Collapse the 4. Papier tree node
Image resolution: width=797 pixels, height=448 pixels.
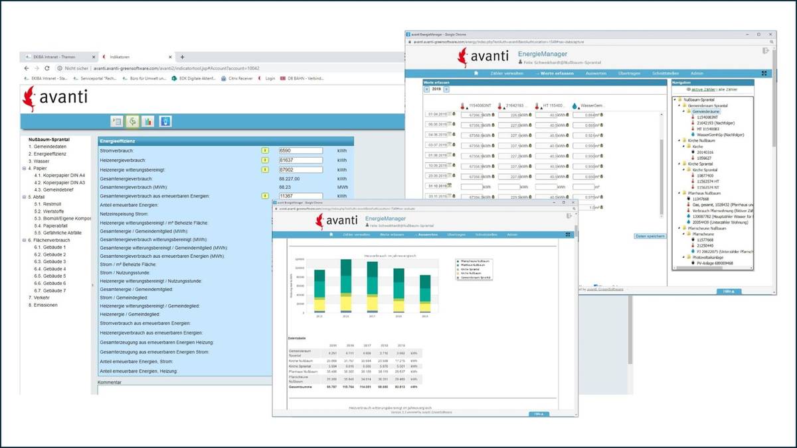click(x=24, y=168)
